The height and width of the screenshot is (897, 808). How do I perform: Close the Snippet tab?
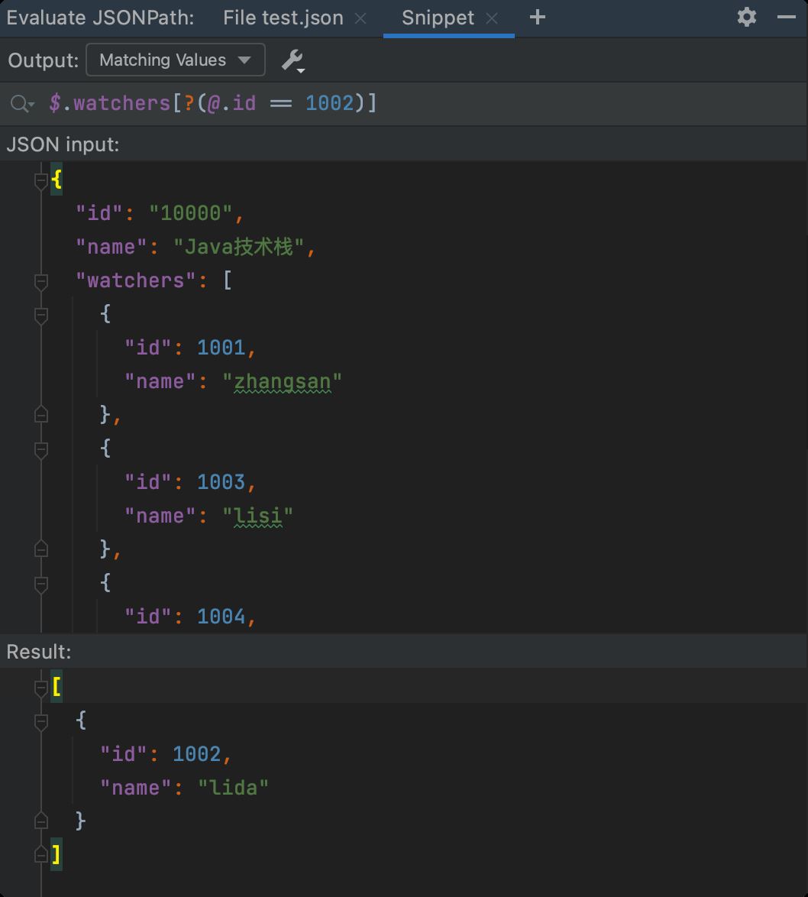click(492, 18)
